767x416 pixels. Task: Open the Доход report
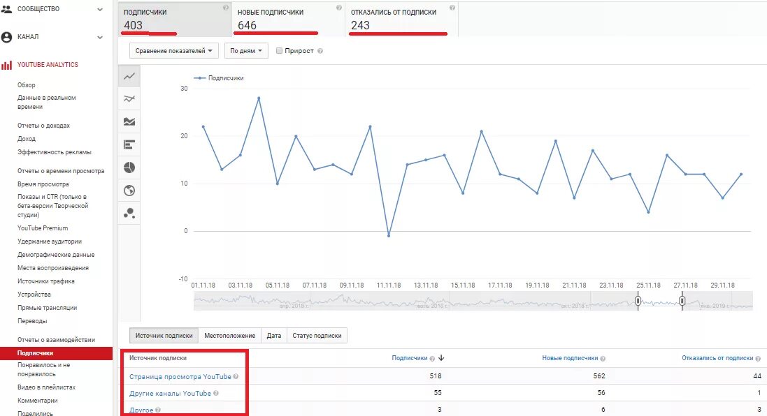point(27,139)
